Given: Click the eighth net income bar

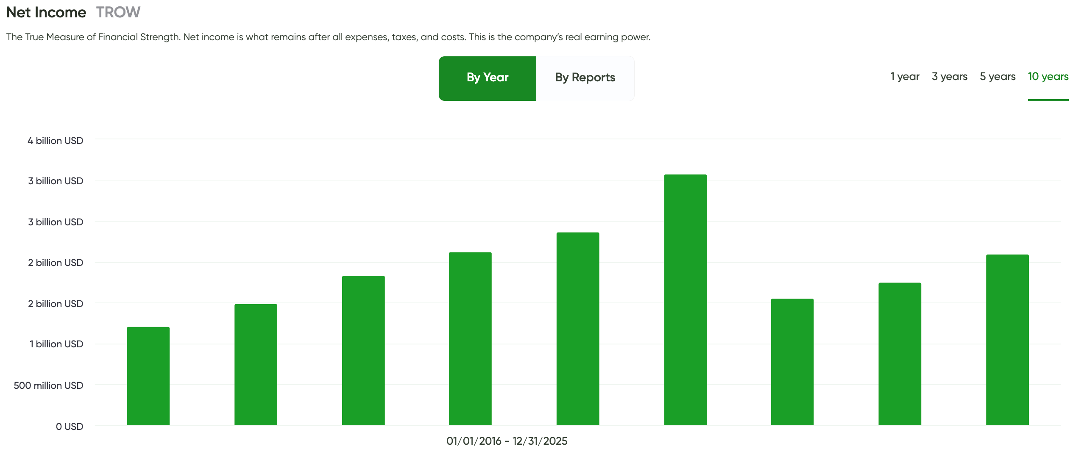Looking at the screenshot, I should tap(900, 354).
